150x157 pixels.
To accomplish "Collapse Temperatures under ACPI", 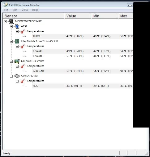I will [17, 31].
